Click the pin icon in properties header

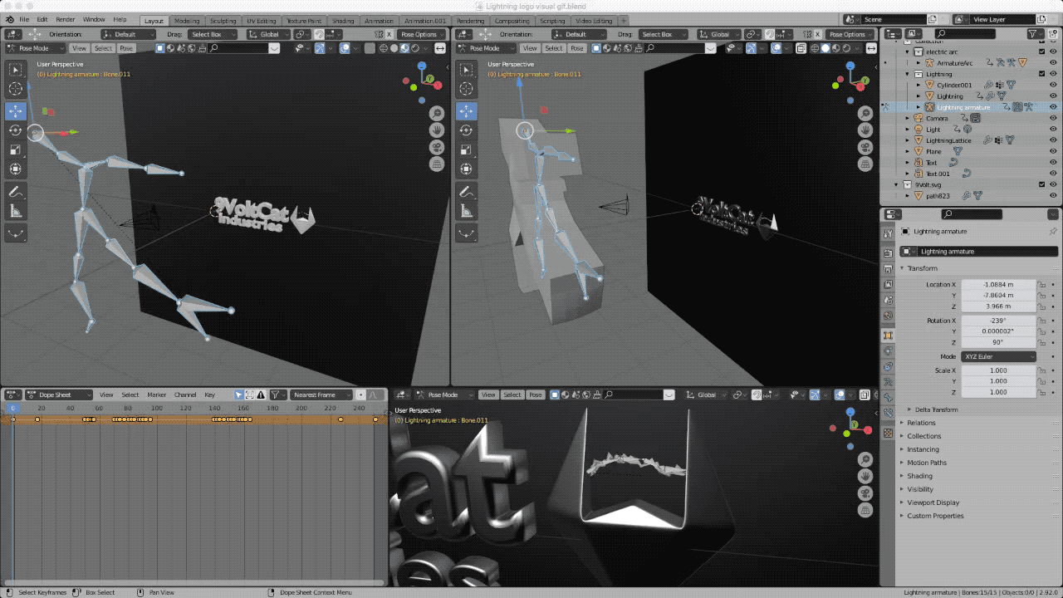point(1053,231)
